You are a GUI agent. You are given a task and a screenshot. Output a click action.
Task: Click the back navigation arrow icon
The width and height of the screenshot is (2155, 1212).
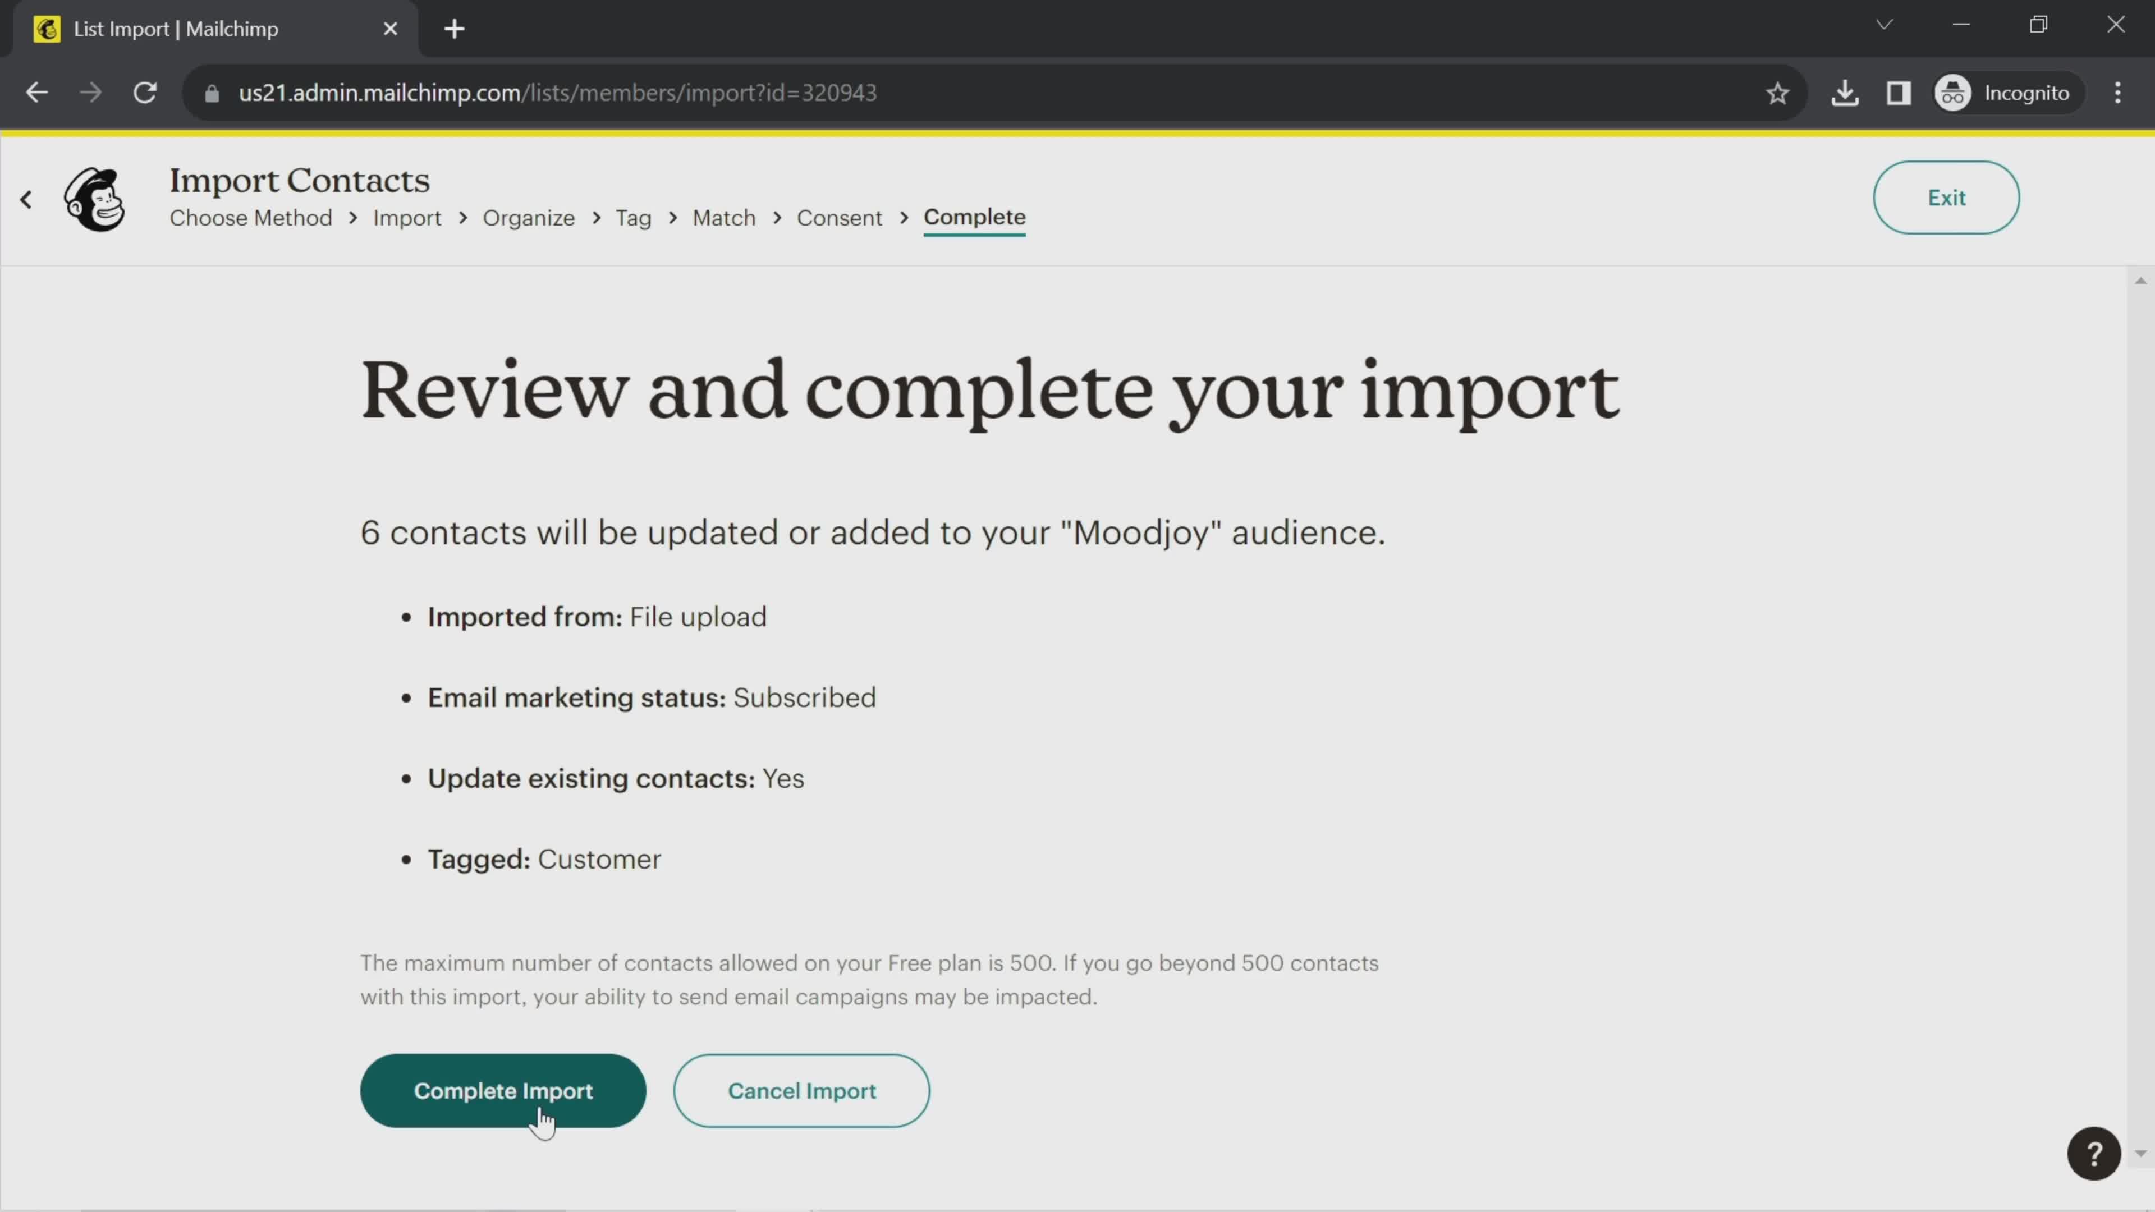coord(26,197)
